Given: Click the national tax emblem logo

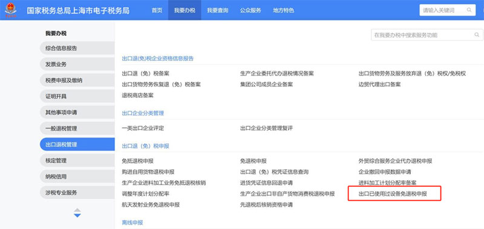Looking at the screenshot, I should tap(11, 10).
